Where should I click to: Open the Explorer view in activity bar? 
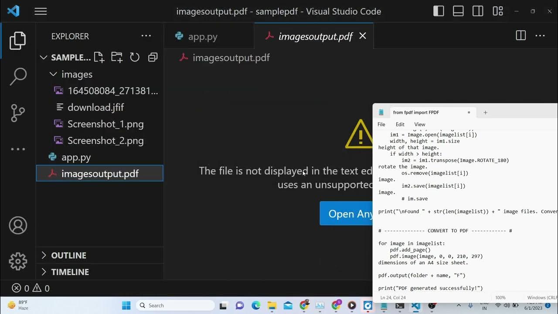[x=18, y=41]
